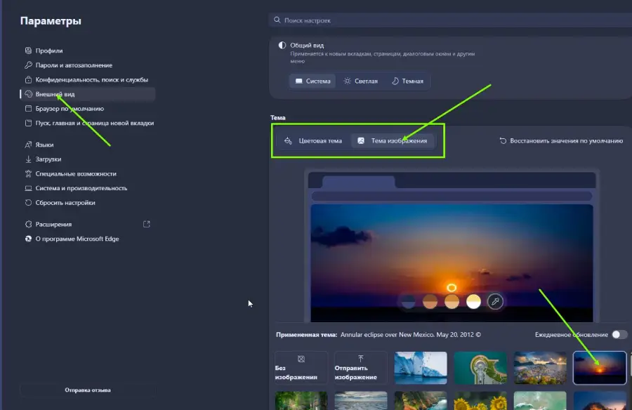Toggle the Ежедневное обновление switch
The height and width of the screenshot is (410, 632).
619,334
